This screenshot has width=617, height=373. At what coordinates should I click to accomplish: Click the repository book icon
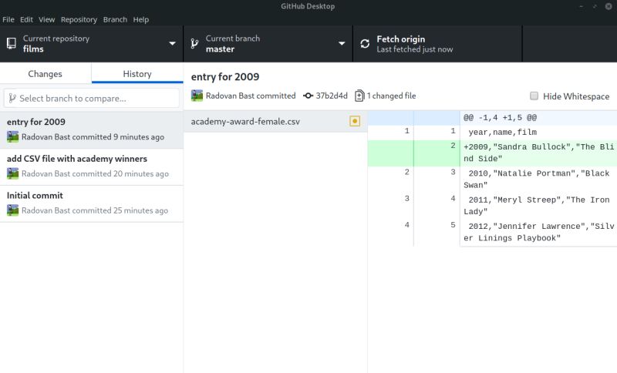[12, 44]
